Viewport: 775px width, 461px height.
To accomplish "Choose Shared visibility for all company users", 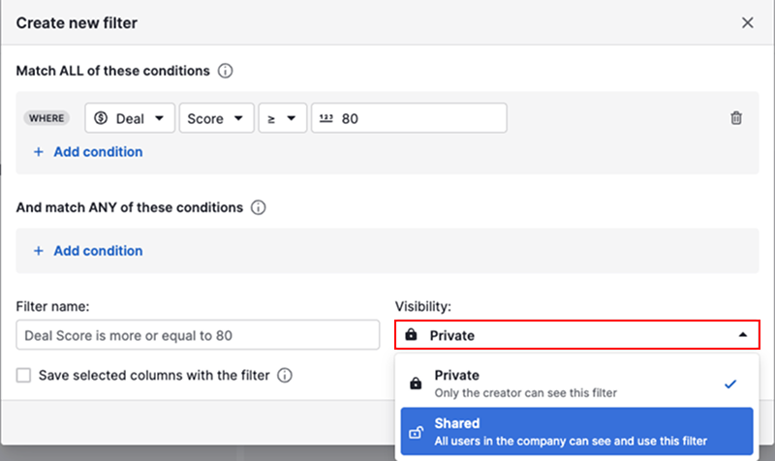I will click(x=575, y=432).
